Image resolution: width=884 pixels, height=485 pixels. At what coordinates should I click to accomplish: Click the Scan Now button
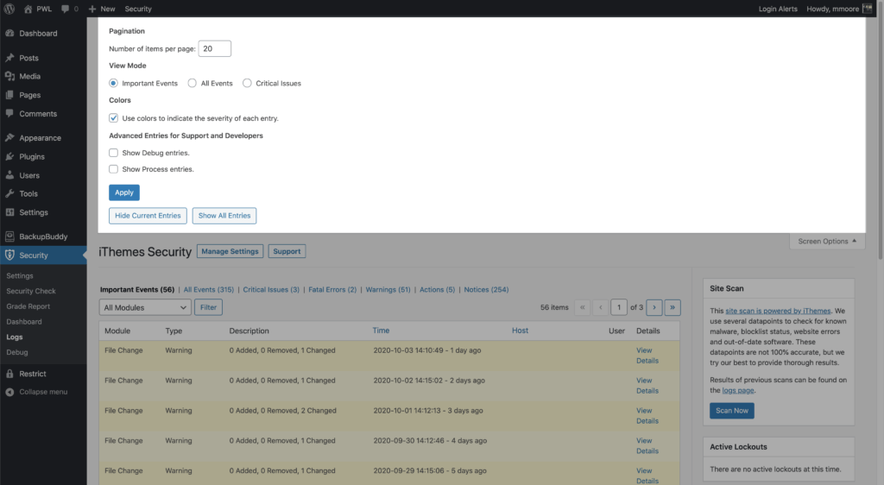[x=732, y=411]
